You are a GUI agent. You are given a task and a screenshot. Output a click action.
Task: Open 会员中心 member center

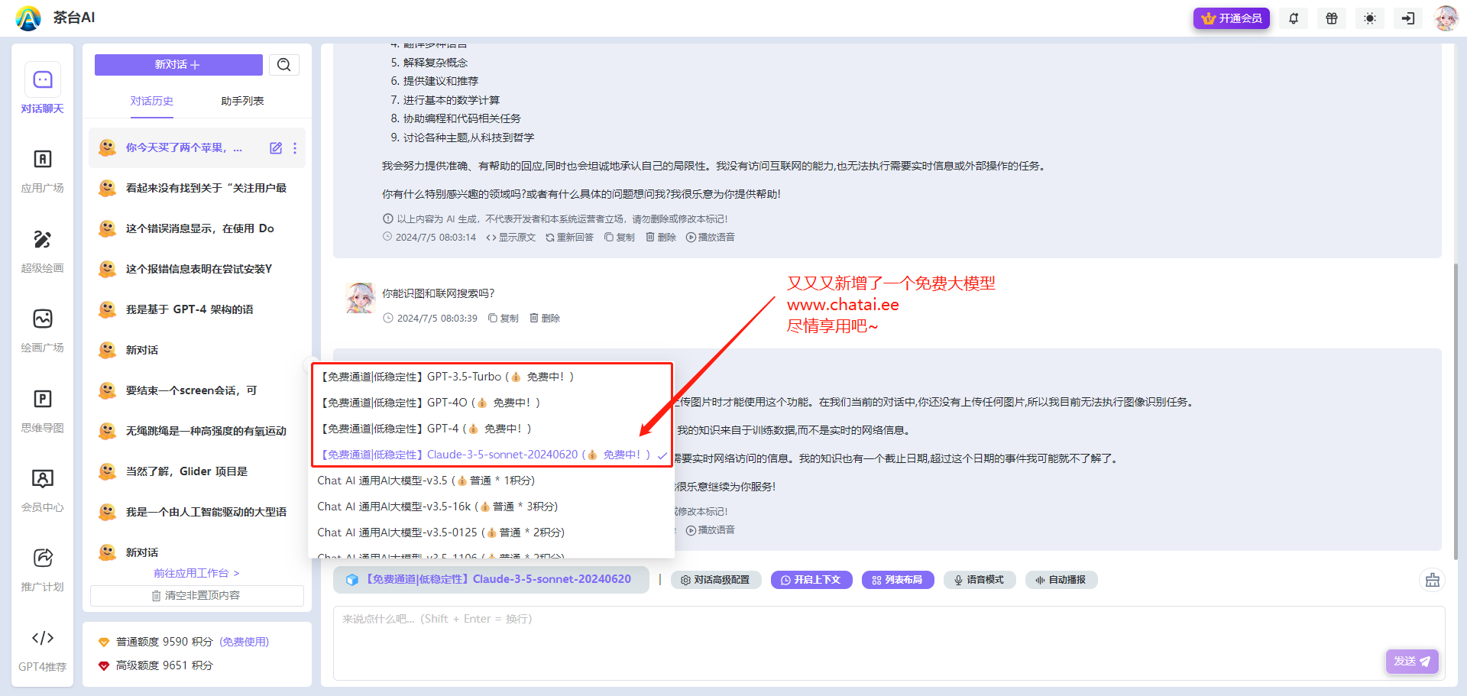point(43,490)
